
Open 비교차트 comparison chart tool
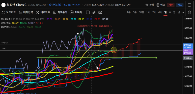pos(43,12)
